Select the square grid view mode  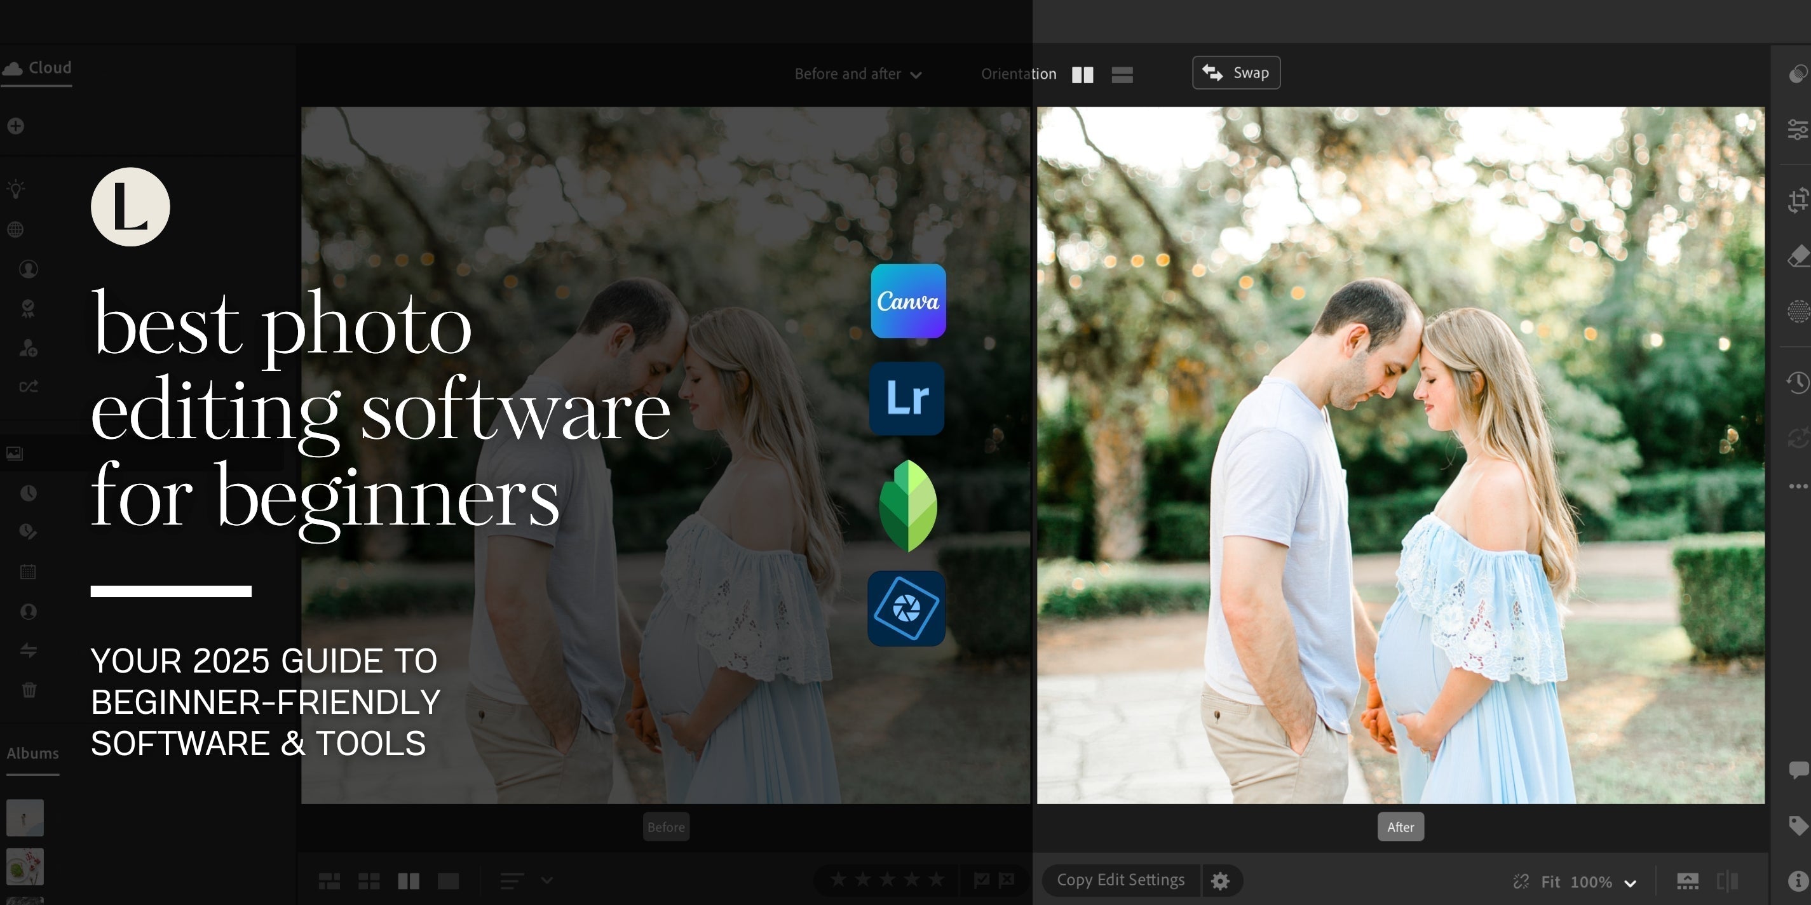click(369, 880)
